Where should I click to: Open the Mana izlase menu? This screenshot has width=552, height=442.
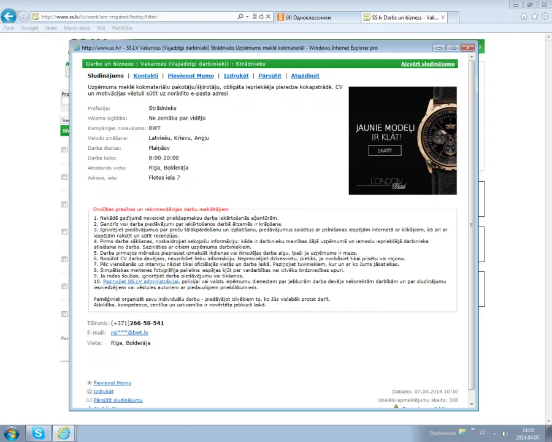click(77, 28)
